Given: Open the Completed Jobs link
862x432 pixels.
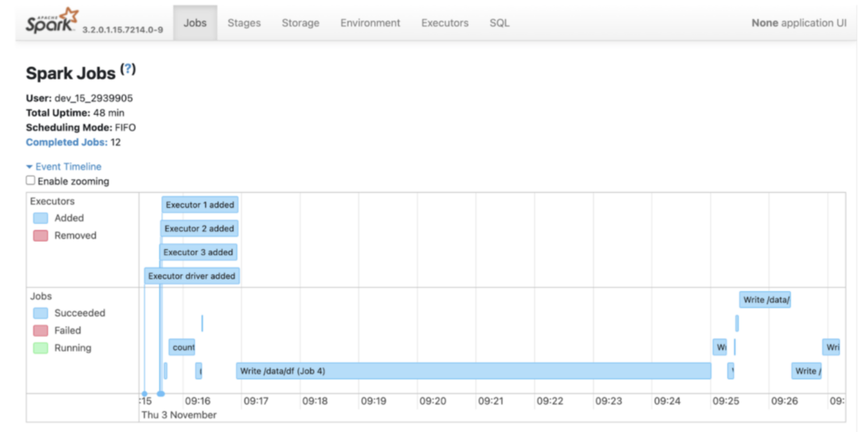Looking at the screenshot, I should click(66, 142).
